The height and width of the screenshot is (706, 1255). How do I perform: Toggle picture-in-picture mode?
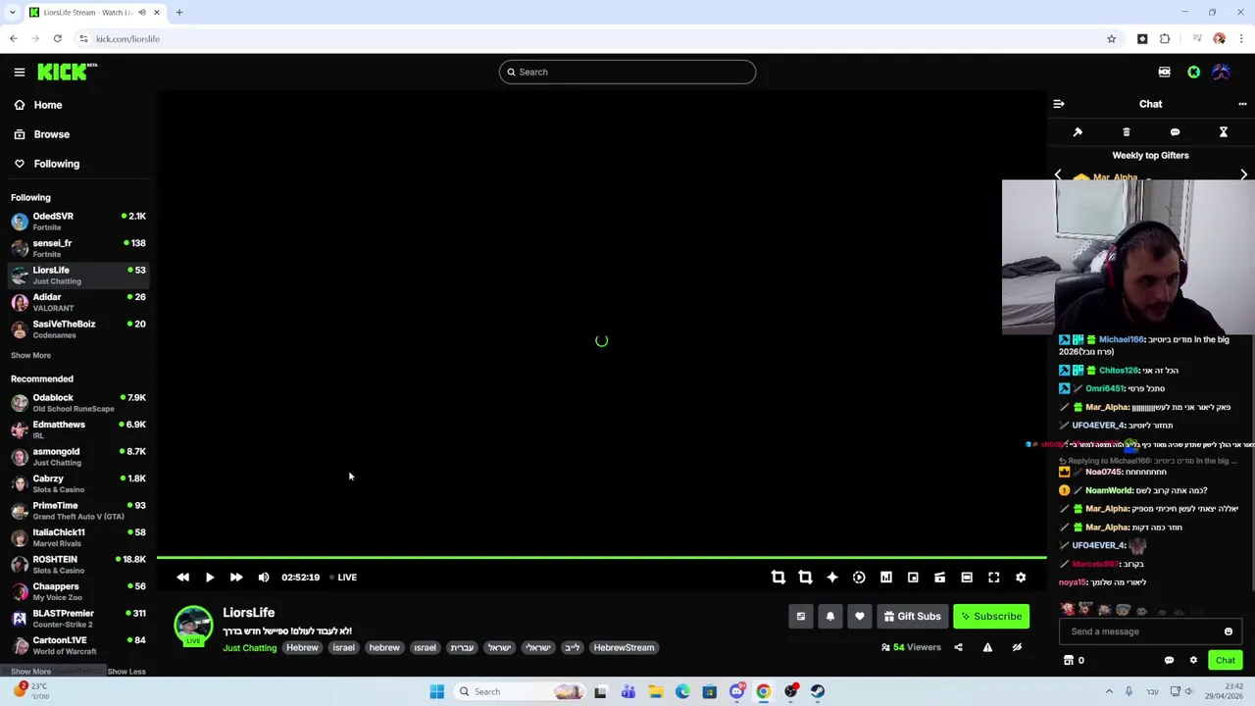point(913,578)
